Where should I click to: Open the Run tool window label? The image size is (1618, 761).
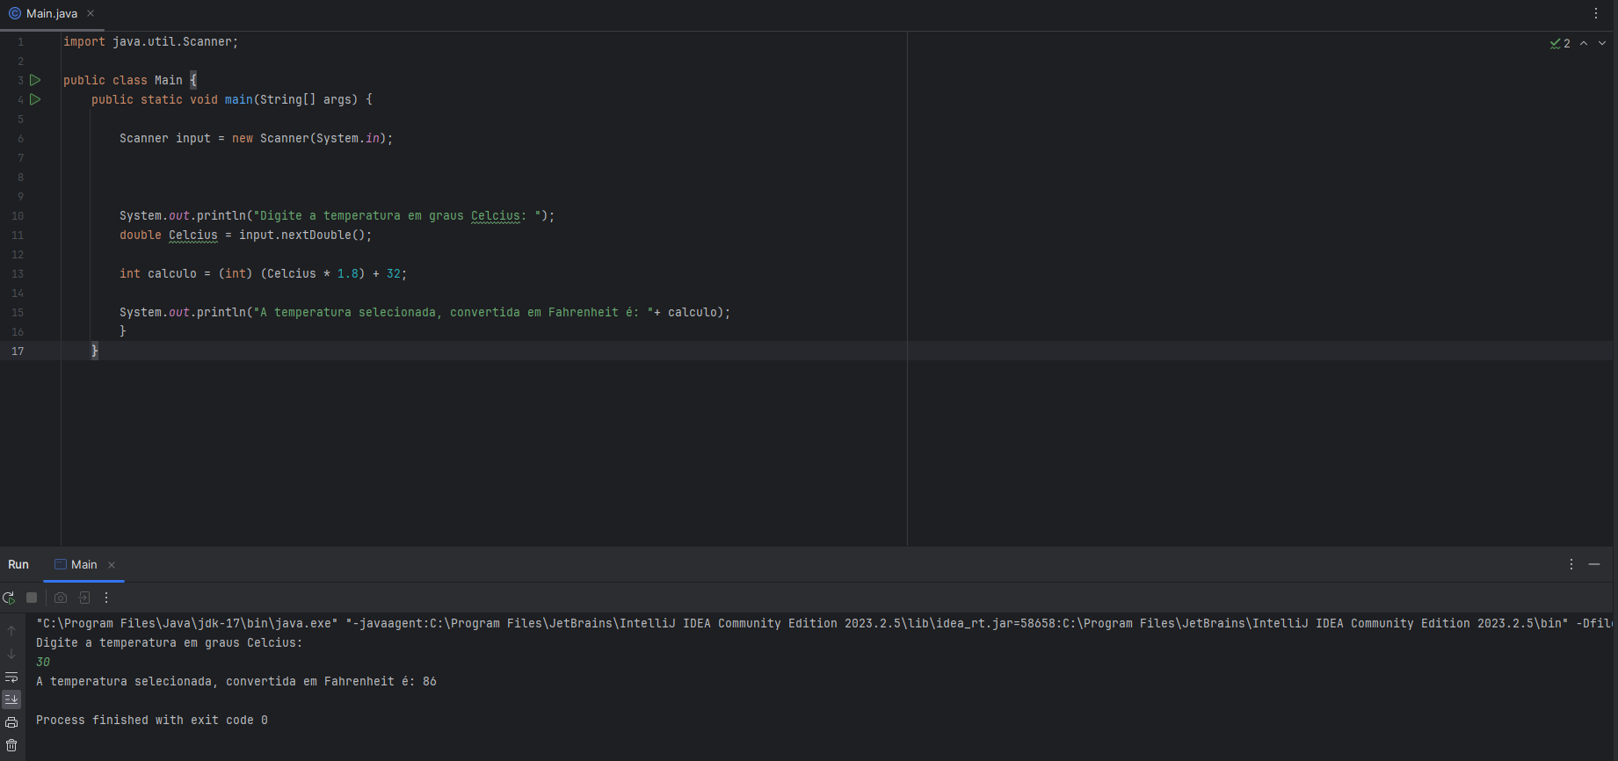[18, 564]
